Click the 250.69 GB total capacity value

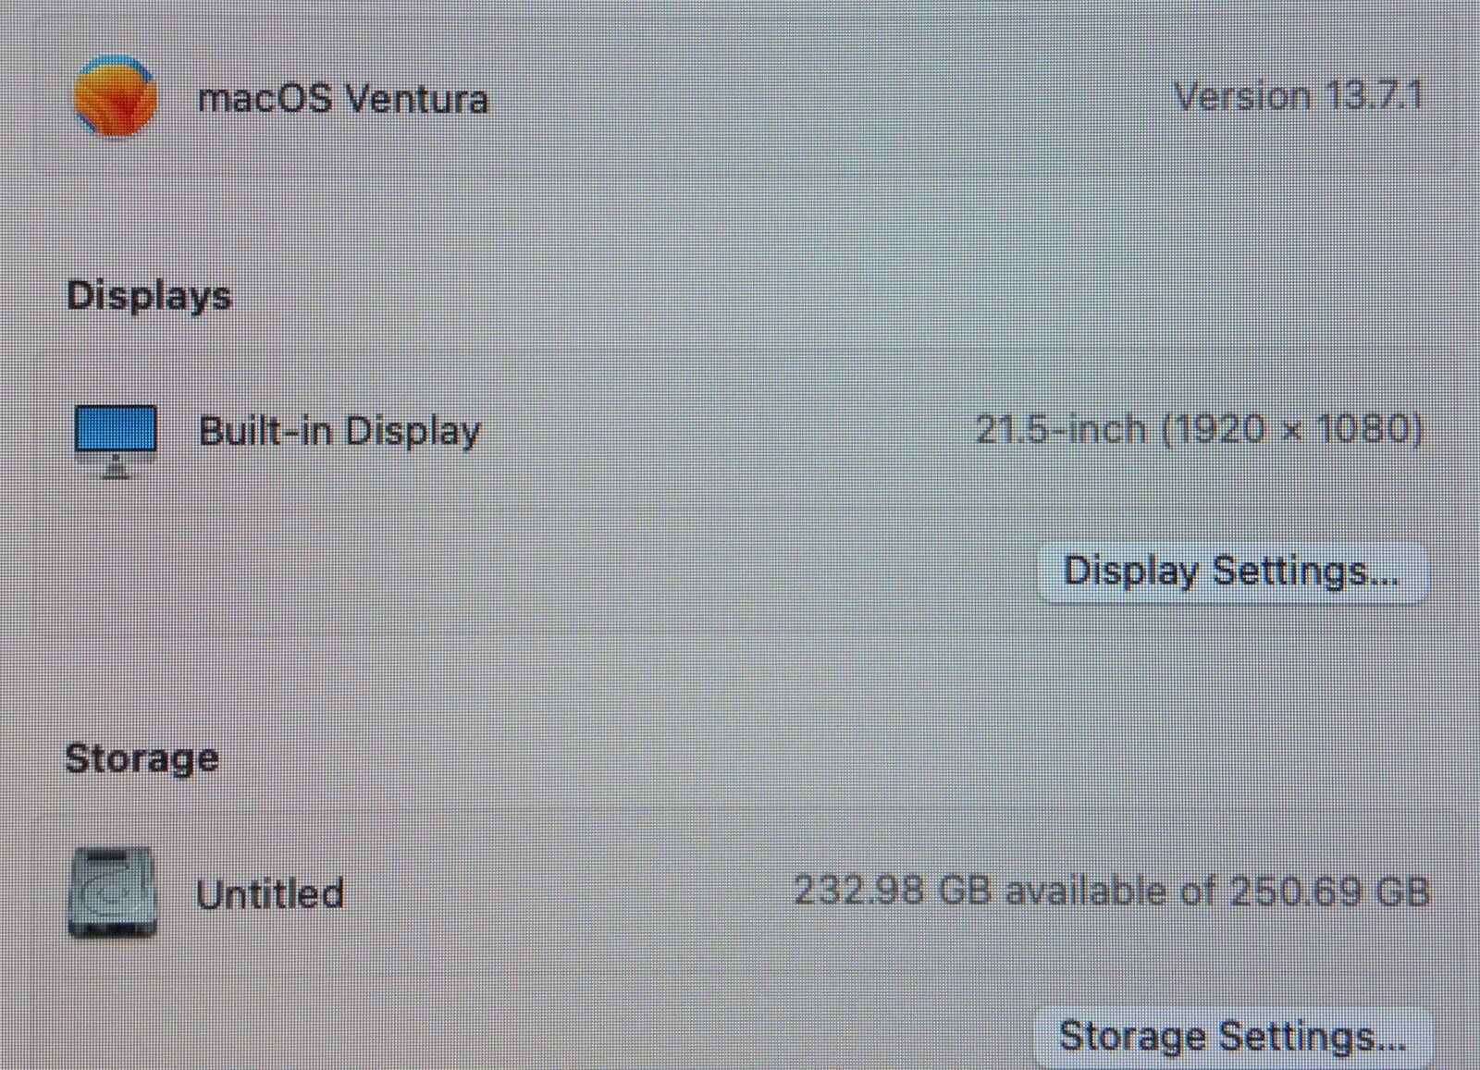click(x=1329, y=892)
